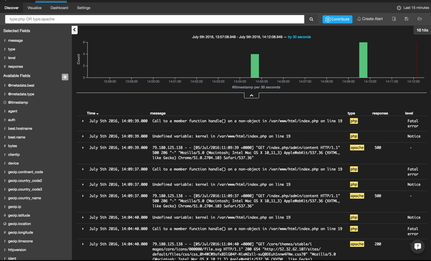
Task: Run the query with the magnifier icon
Action: click(311, 19)
